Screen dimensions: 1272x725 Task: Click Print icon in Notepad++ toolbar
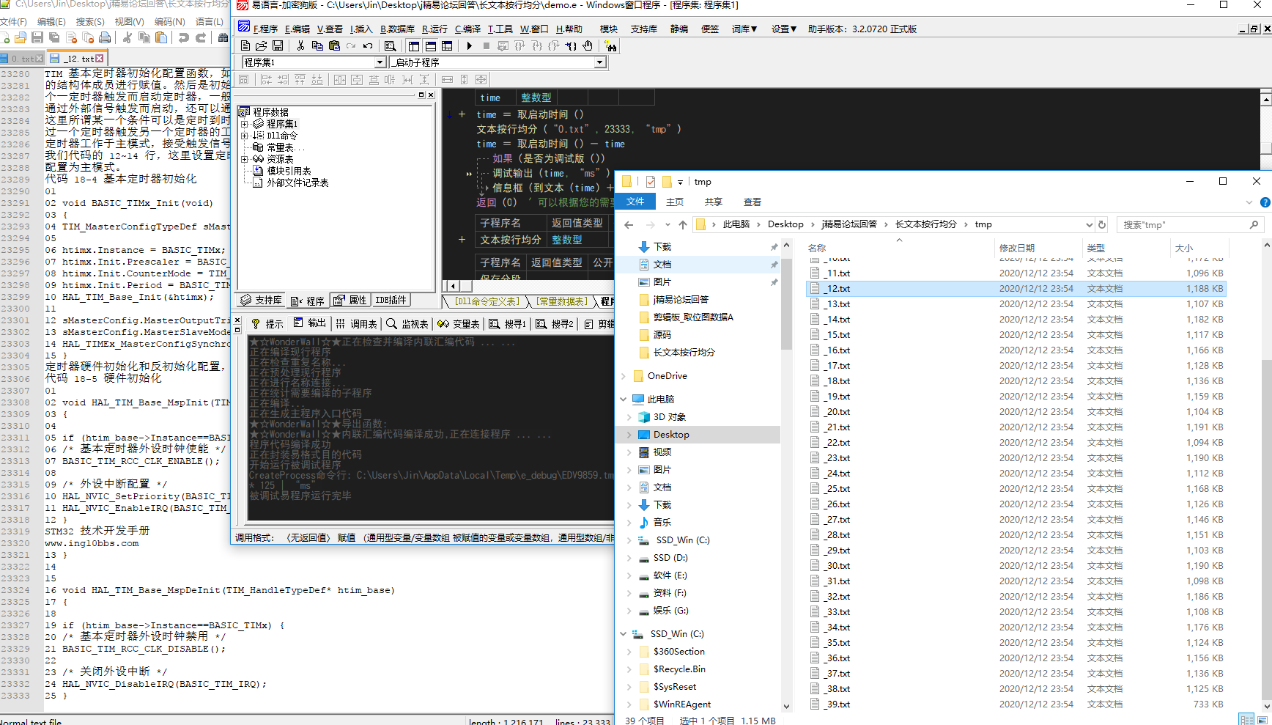pyautogui.click(x=105, y=37)
